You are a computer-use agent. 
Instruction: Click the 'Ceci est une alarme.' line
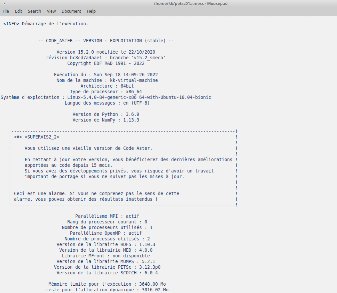tap(97, 193)
